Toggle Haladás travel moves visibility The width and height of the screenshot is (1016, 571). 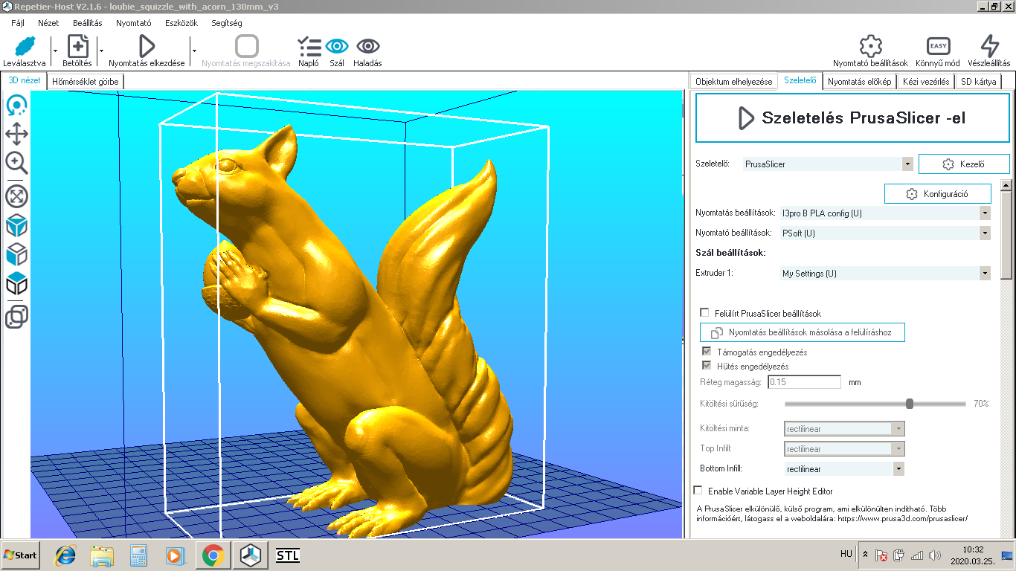[367, 52]
